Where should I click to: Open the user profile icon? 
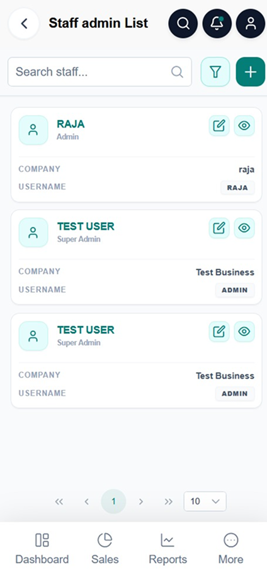(x=251, y=24)
